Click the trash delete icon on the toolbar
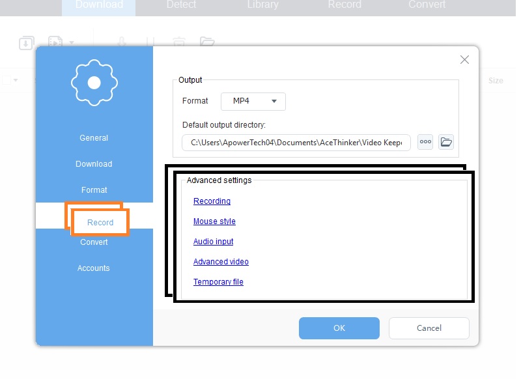521x381 pixels. pos(178,42)
